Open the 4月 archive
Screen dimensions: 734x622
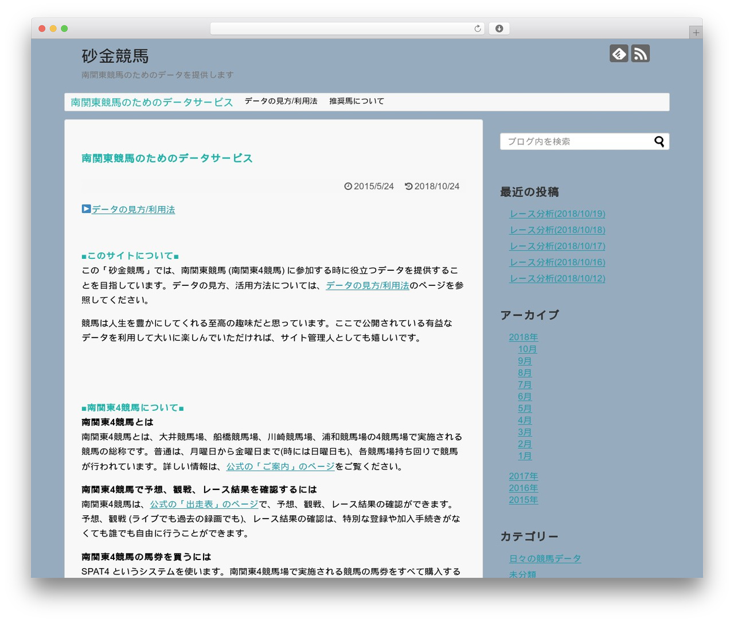(525, 421)
